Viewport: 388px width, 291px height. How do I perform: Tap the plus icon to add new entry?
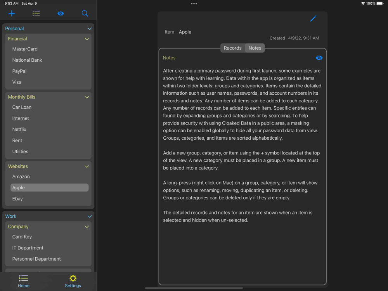pyautogui.click(x=12, y=13)
